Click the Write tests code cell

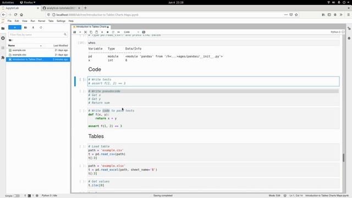point(213,81)
